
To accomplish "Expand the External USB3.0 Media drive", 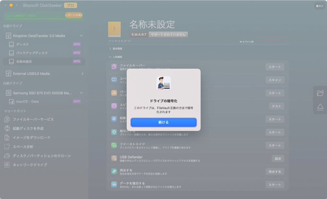I will click(x=82, y=74).
